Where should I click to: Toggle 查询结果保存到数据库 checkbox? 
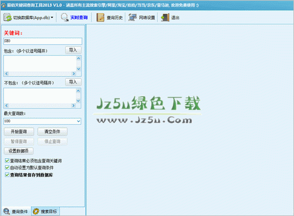click(x=7, y=175)
